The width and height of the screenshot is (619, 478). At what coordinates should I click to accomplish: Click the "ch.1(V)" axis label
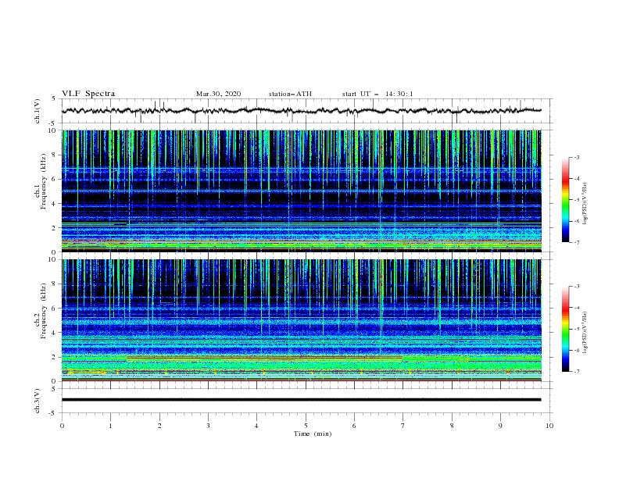(x=38, y=111)
